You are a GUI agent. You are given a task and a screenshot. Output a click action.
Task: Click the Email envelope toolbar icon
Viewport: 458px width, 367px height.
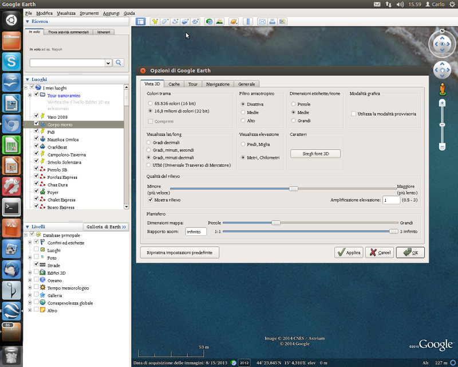(x=262, y=21)
